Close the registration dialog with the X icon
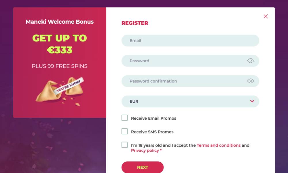This screenshot has height=173, width=288. pos(266,16)
